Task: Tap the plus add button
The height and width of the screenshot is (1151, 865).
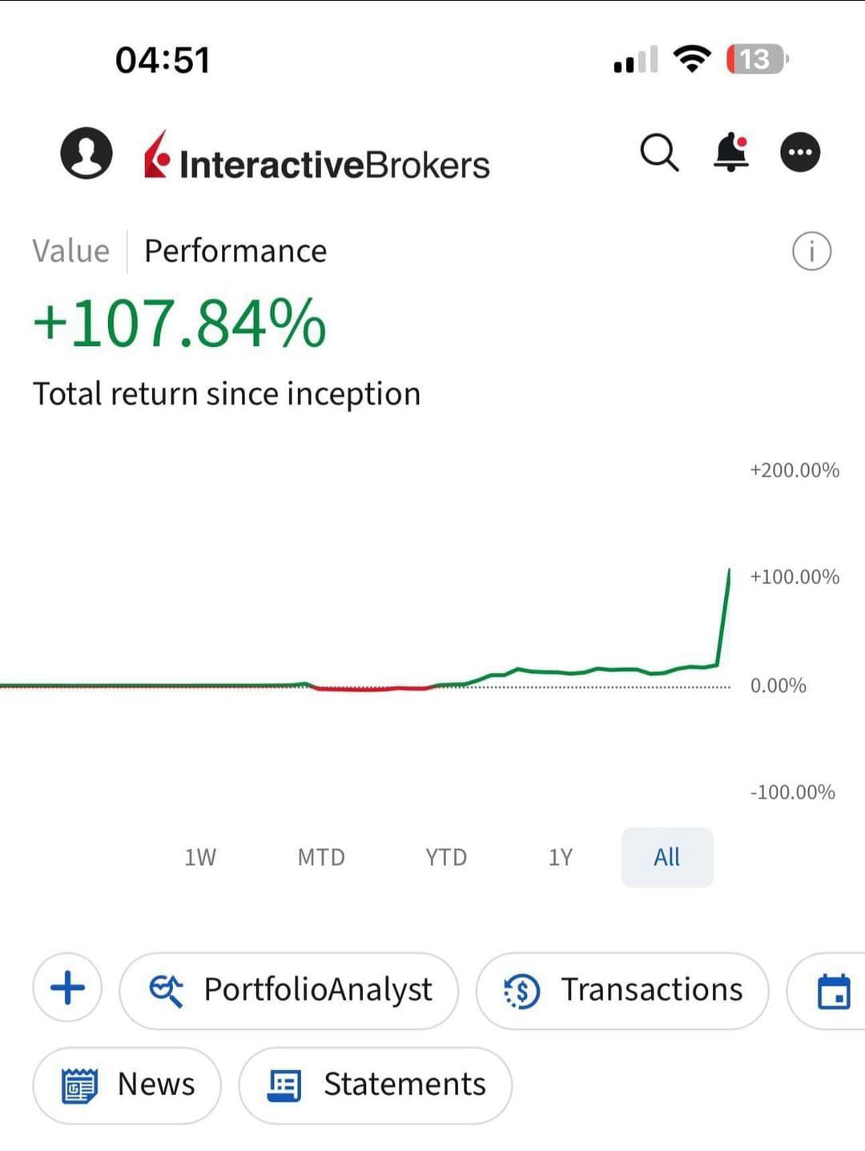Action: 67,988
